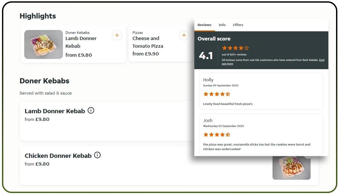339x194 pixels.
Task: Select Josh's review card
Action: (261, 133)
